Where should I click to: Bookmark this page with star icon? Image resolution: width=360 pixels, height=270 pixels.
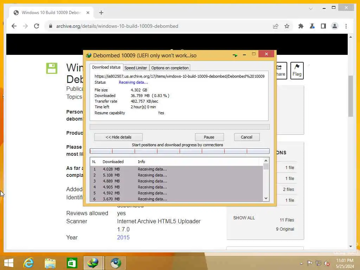(x=287, y=26)
